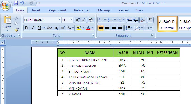Sort text with the A-Z sort icon

(143, 20)
